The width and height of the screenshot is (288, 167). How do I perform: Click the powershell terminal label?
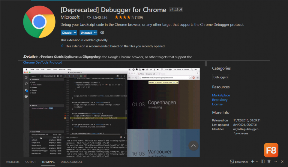pos(241,162)
